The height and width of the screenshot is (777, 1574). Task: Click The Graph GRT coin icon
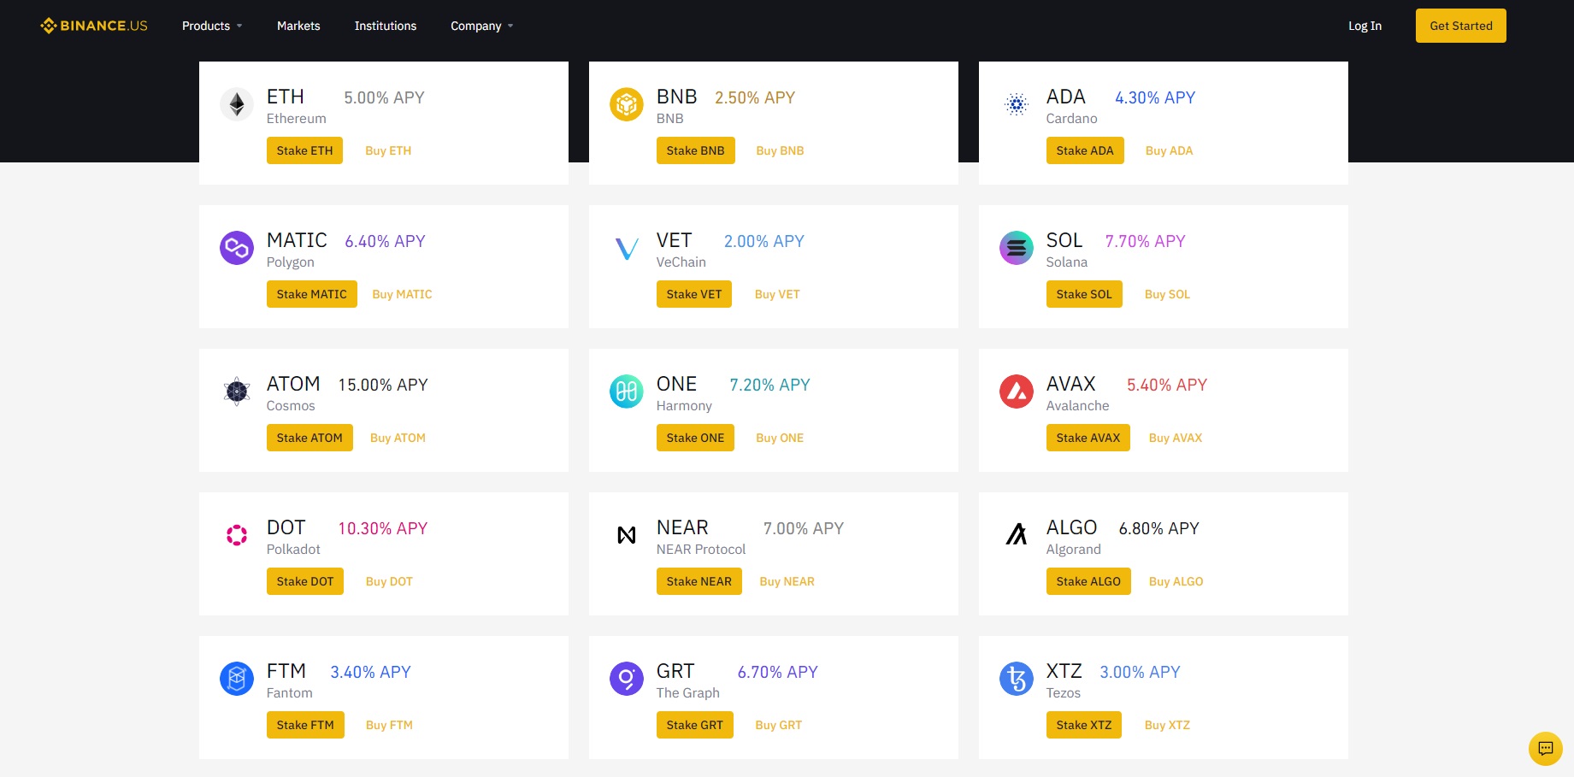[x=627, y=679]
